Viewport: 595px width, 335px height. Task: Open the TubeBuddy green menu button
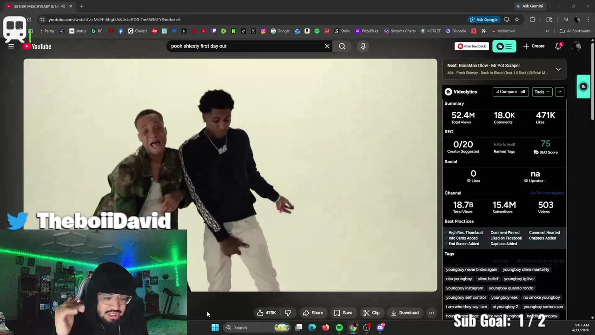[x=504, y=46]
